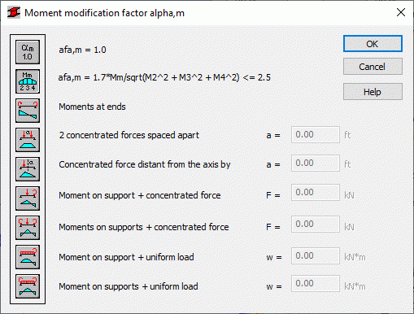Select Moments on supports + concentrated force icon
The height and width of the screenshot is (314, 414).
click(x=28, y=228)
